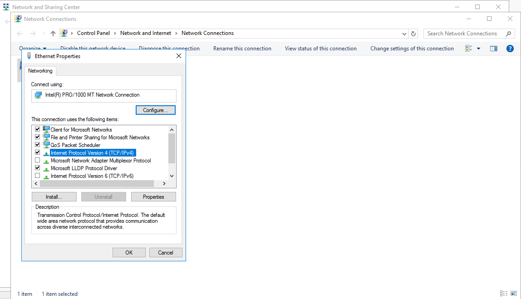Uncheck Client for Microsoft Networks
This screenshot has width=521, height=299.
pos(38,129)
